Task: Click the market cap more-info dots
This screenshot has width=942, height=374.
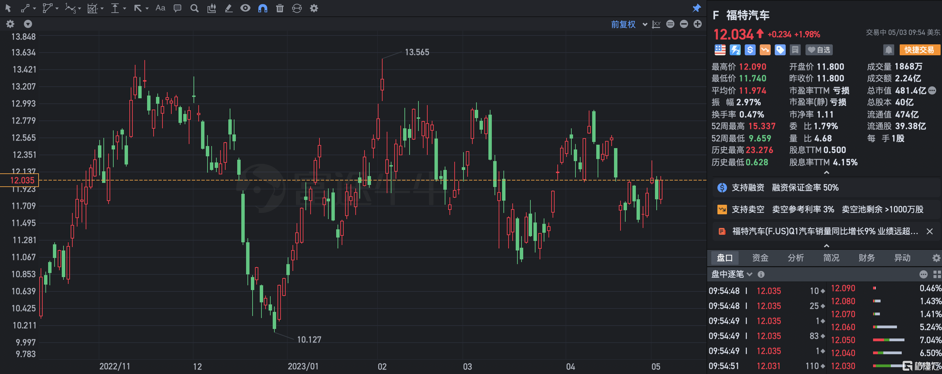Action: coord(932,90)
